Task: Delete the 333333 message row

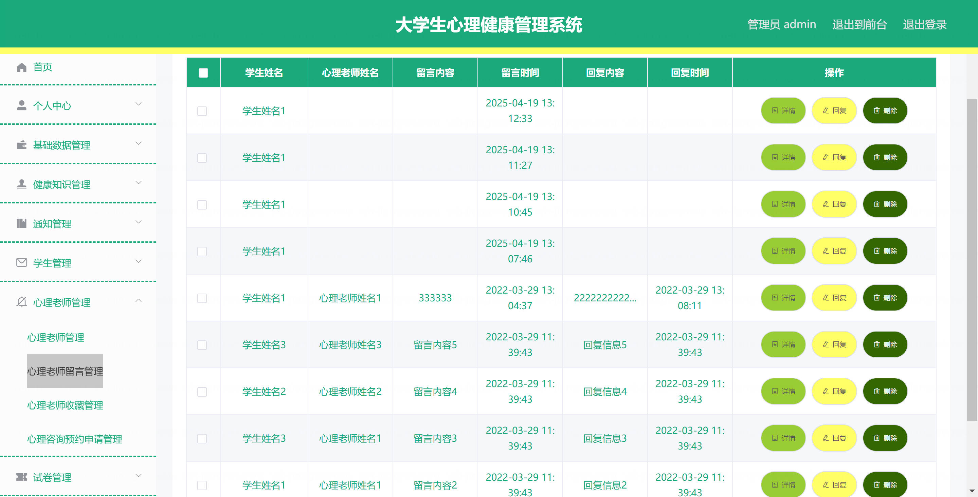Action: [x=885, y=298]
